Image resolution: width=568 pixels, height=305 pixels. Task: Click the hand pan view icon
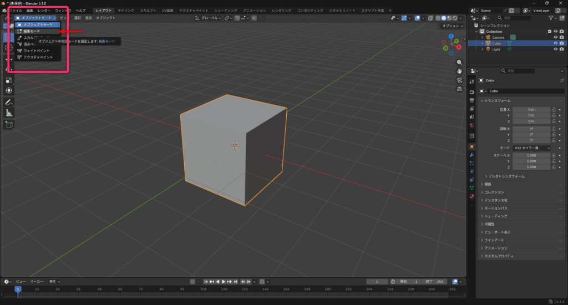[x=459, y=72]
